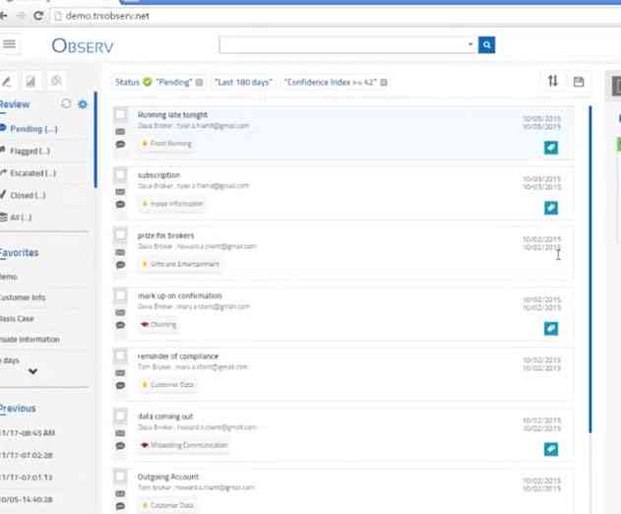Viewport: 621px width, 514px height.
Task: Click teal tag button on mark up on confirmation
Action: (x=551, y=329)
